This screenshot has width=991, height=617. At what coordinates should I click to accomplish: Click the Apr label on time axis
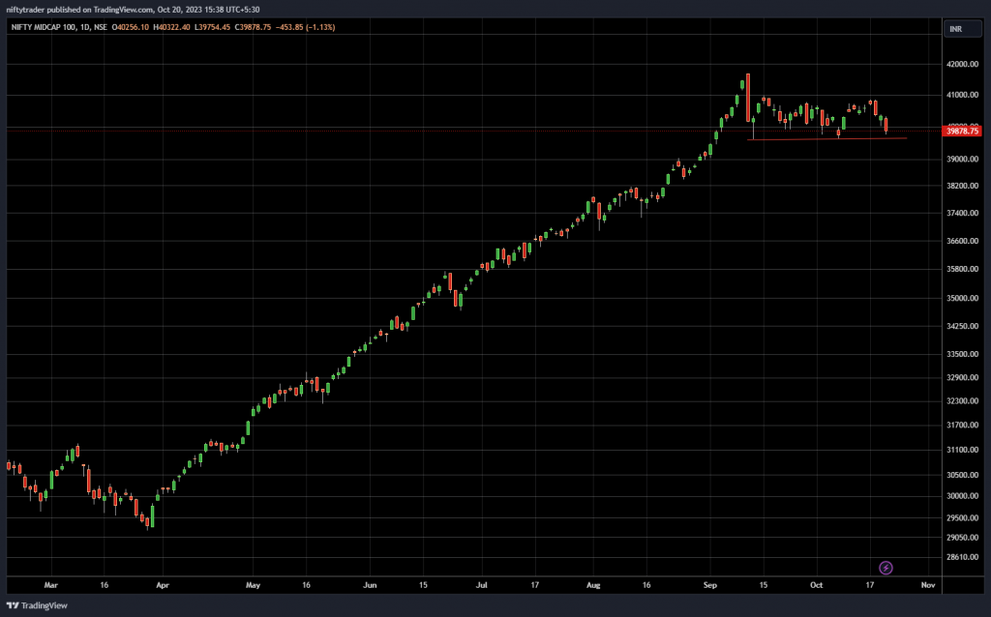[163, 585]
